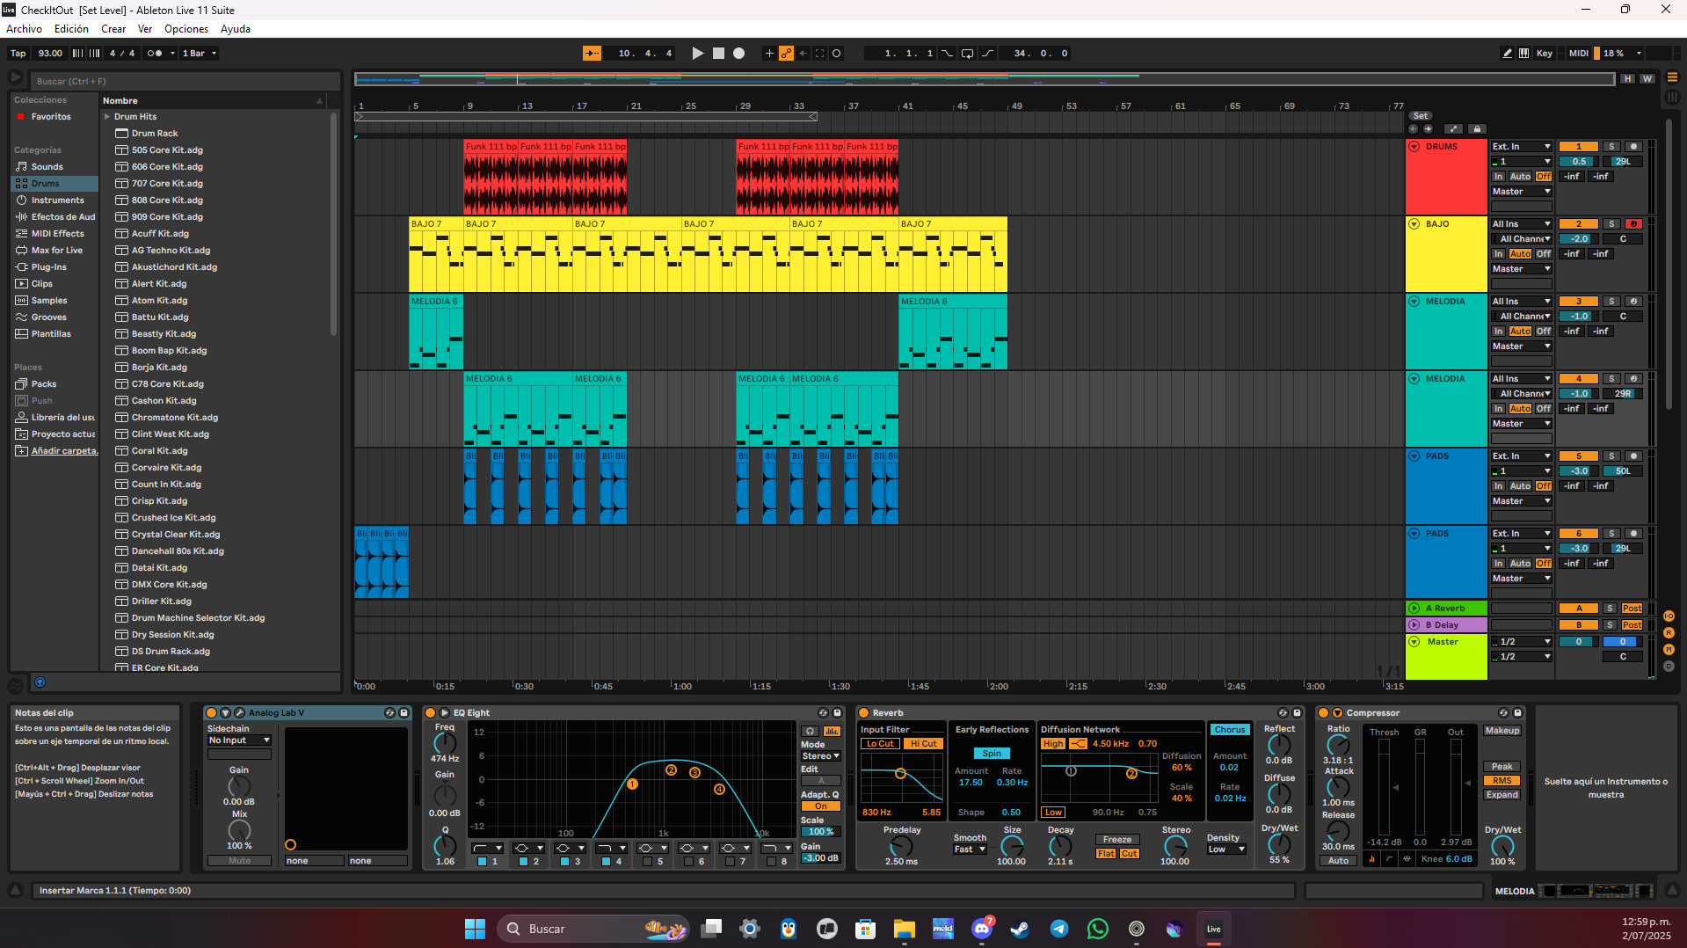1687x948 pixels.
Task: Open the Ver menu
Action: [x=145, y=29]
